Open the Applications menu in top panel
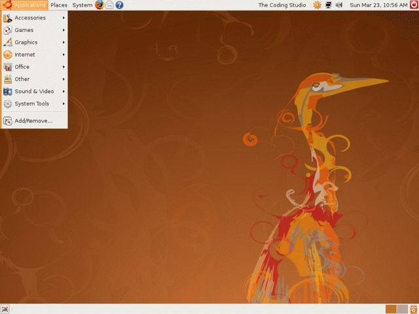Viewport: 419px width, 314px height. pos(24,5)
